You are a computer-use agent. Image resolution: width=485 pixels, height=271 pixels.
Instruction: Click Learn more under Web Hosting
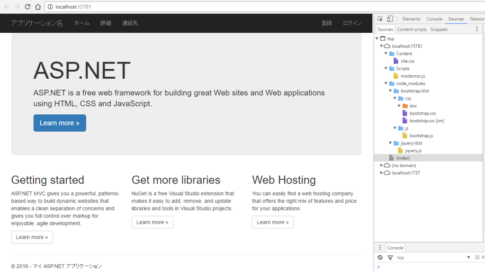[x=272, y=222]
